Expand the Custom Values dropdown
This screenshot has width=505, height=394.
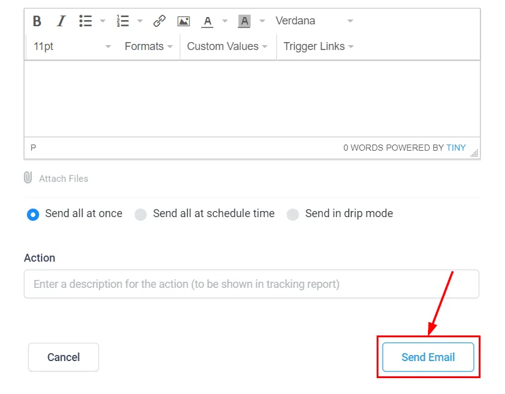point(223,46)
